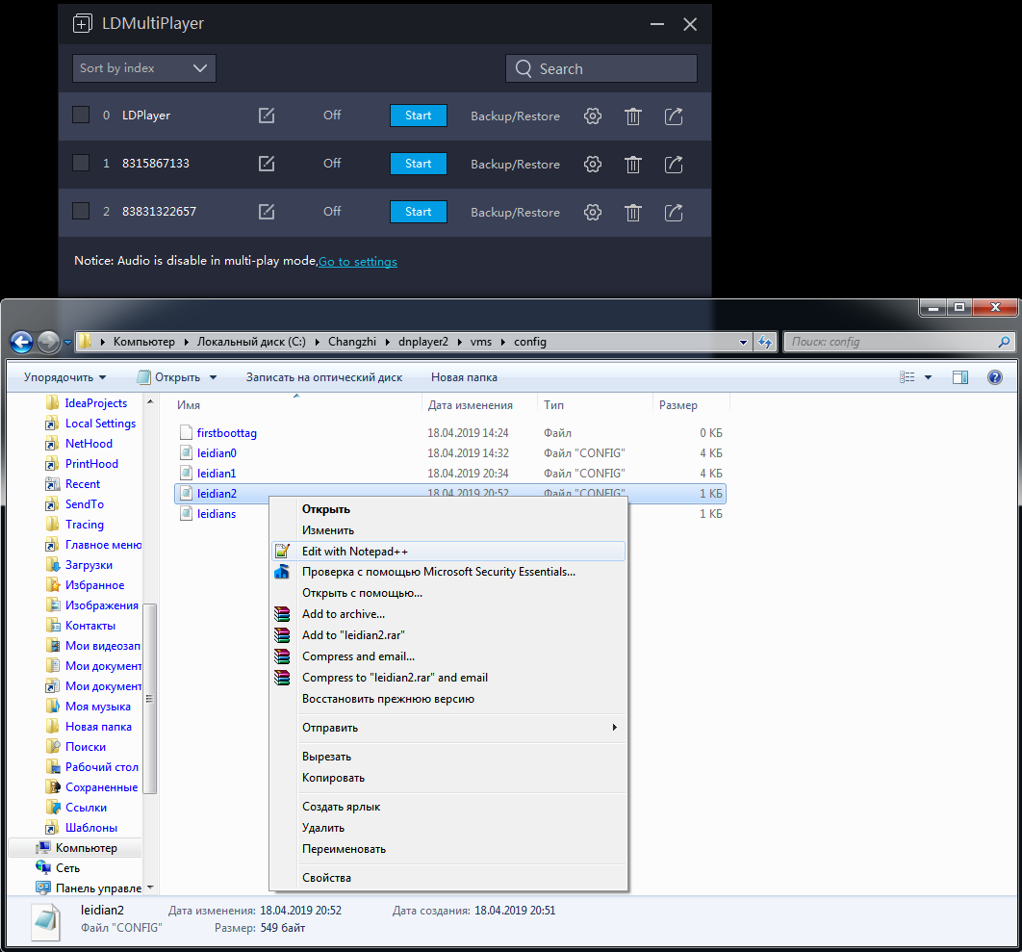Rename LDPlayer instance via edit icon
The image size is (1022, 952).
click(x=267, y=116)
